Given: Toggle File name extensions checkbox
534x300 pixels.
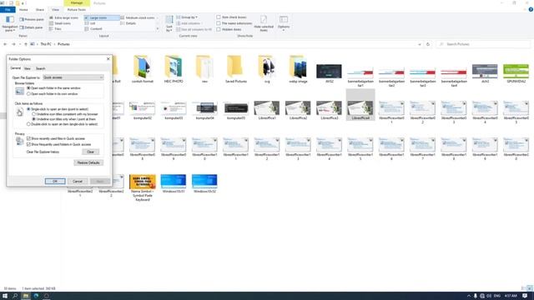Looking at the screenshot, I should pos(234,23).
